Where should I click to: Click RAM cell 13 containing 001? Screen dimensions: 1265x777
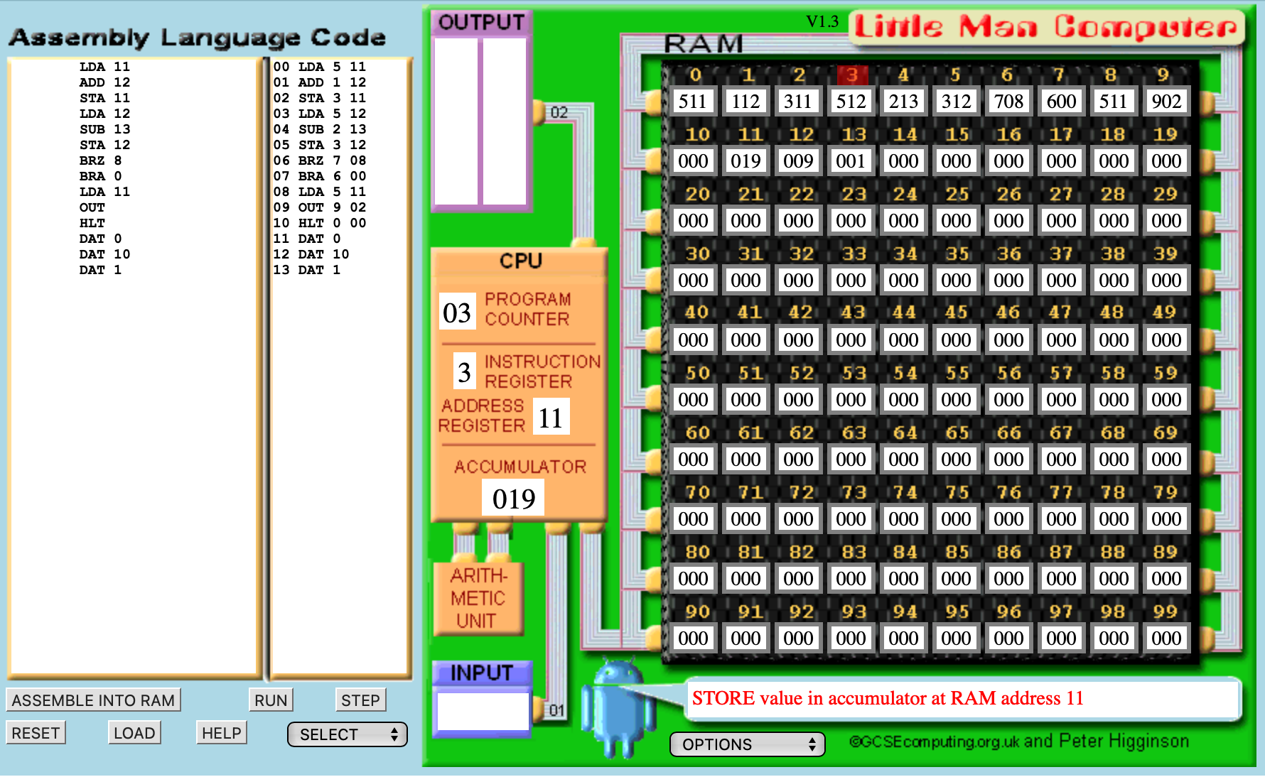point(851,161)
